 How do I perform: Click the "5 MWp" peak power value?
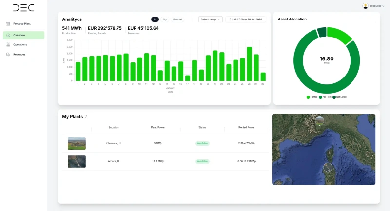click(158, 143)
